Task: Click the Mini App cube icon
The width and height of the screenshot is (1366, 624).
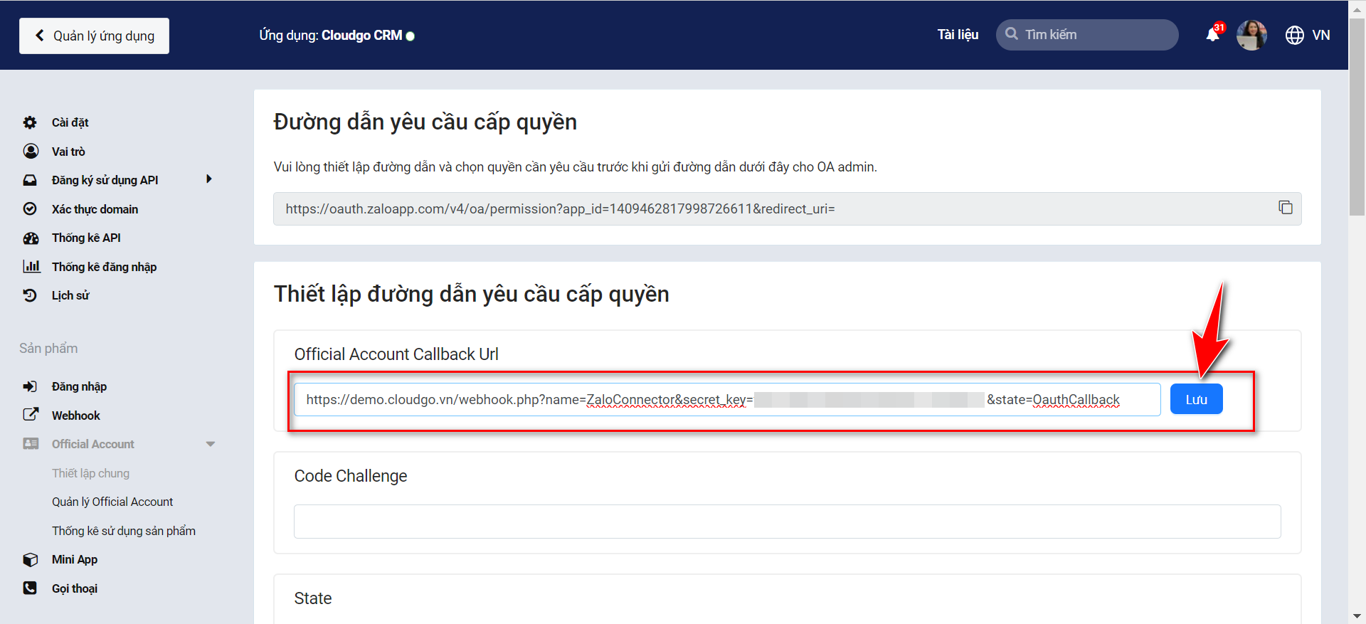Action: (30, 559)
